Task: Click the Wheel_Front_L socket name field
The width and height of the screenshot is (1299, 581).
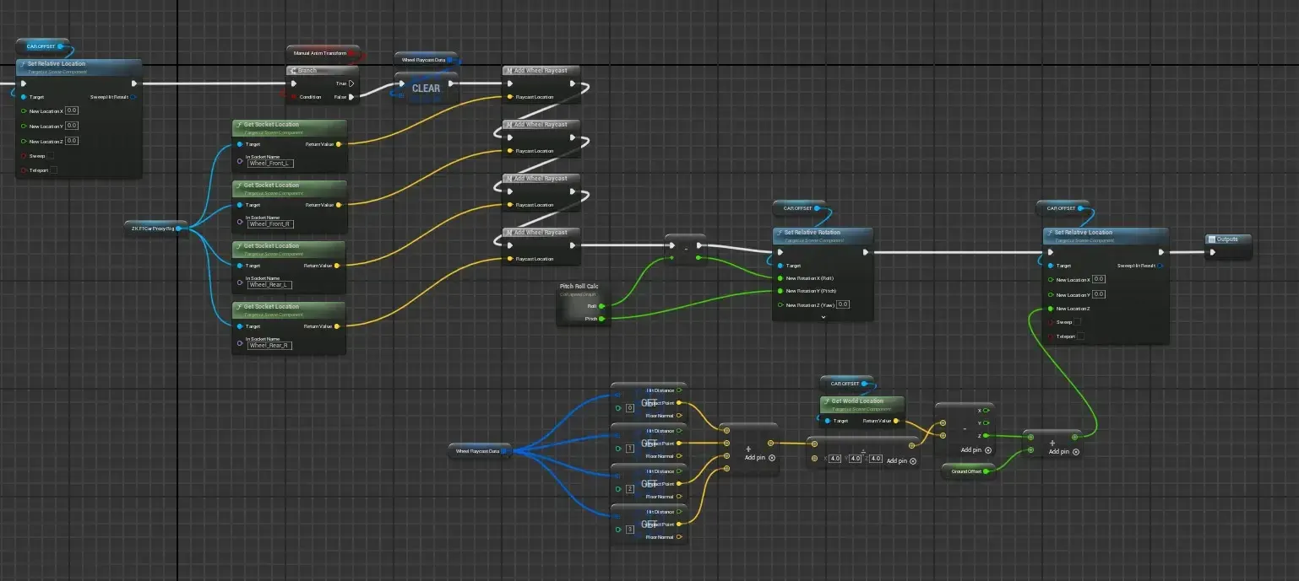Action: [270, 164]
